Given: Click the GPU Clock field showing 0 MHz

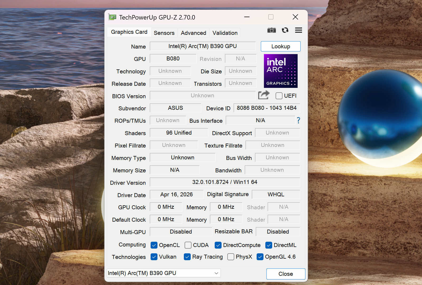Looking at the screenshot, I should click(x=166, y=207).
